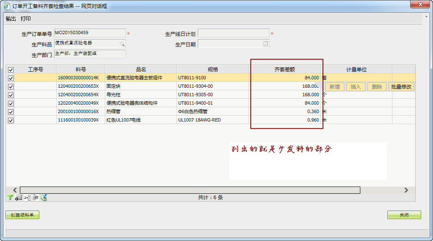Click the 品名 column header
Image resolution: width=433 pixels, height=241 pixels.
coord(141,70)
